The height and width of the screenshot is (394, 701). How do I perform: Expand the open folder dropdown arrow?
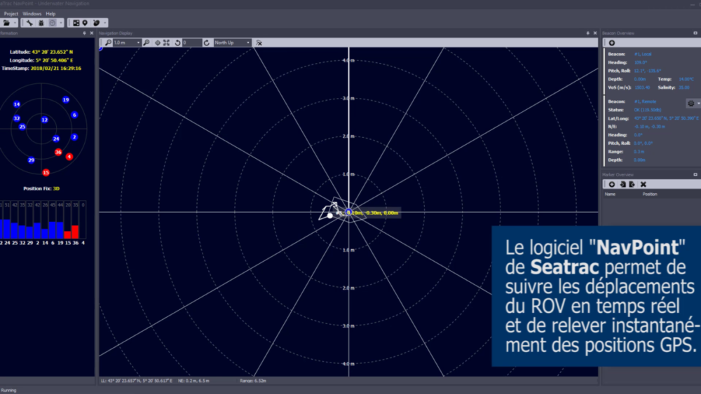pyautogui.click(x=15, y=23)
